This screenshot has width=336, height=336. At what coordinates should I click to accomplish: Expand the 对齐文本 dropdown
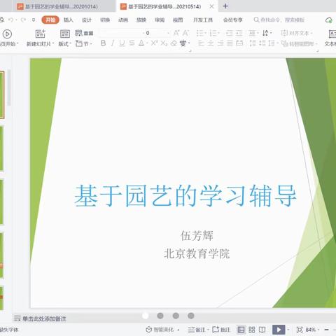point(311,33)
